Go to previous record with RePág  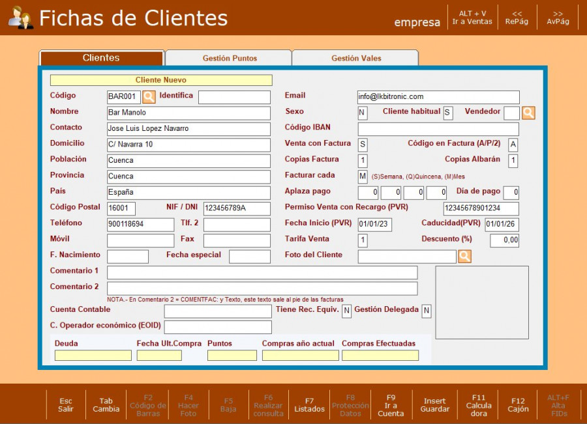point(516,17)
